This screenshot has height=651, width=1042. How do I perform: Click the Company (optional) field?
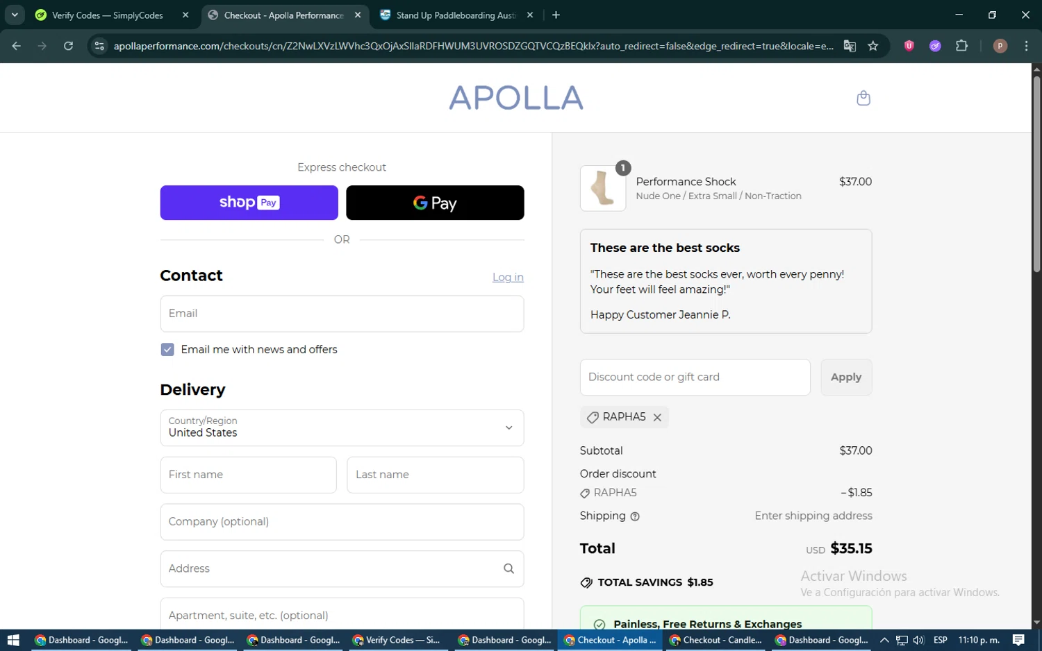[x=342, y=522]
